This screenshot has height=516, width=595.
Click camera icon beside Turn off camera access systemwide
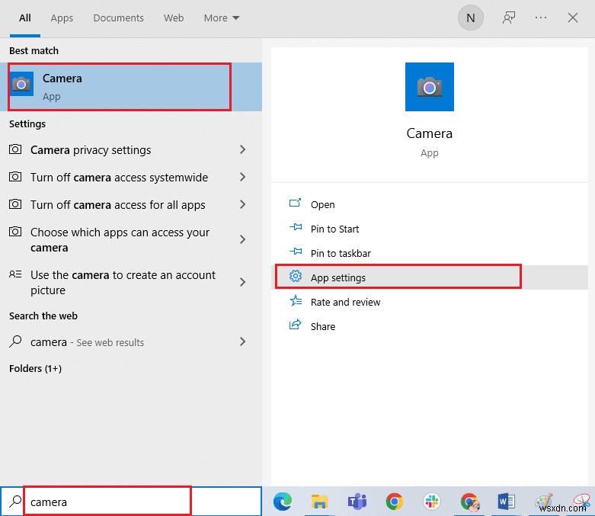tap(15, 177)
